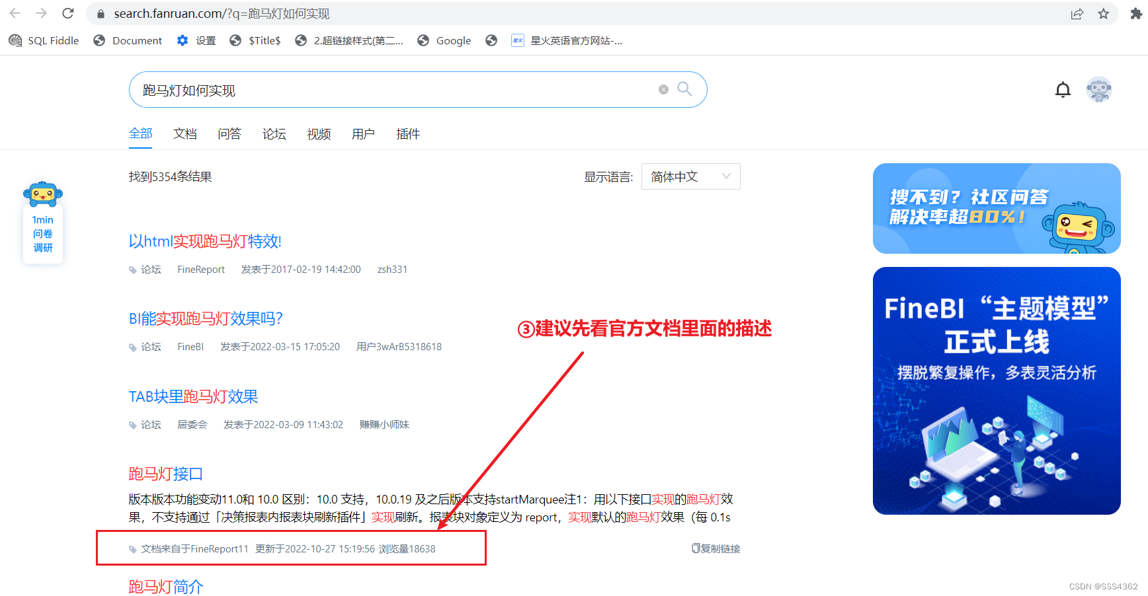Screen dimensions: 1148x596
Task: Select the 全部 tab
Action: tap(141, 133)
